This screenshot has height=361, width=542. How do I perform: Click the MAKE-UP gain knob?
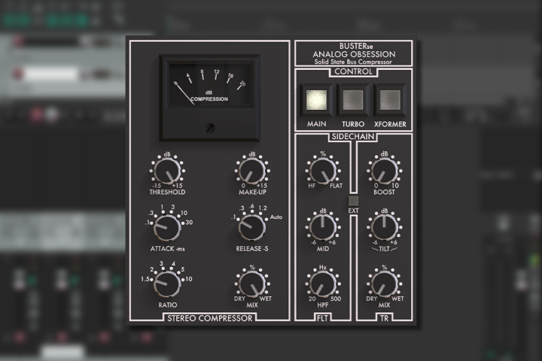252,171
